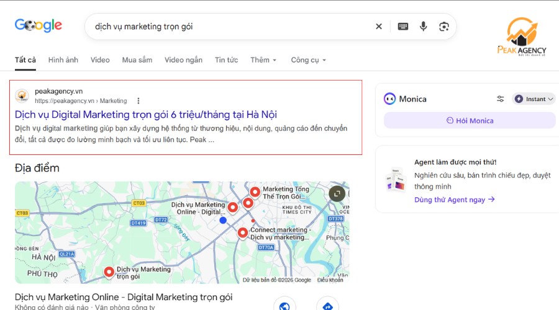Click the Google logo
This screenshot has width=559, height=310.
coord(38,25)
